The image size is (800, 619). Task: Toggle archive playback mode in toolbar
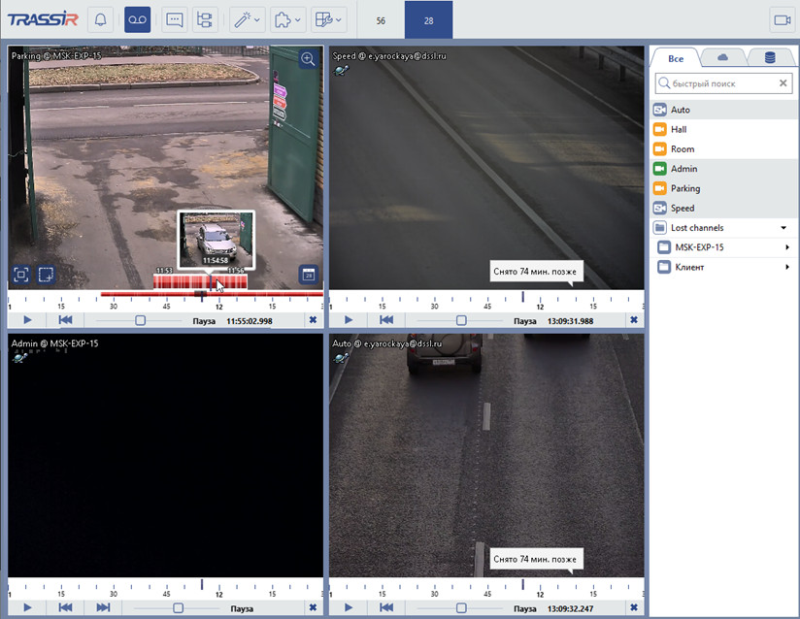[x=137, y=19]
